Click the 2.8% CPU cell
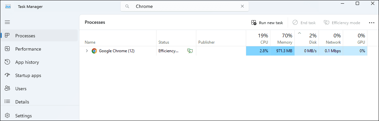The width and height of the screenshot is (379, 121). click(x=258, y=51)
